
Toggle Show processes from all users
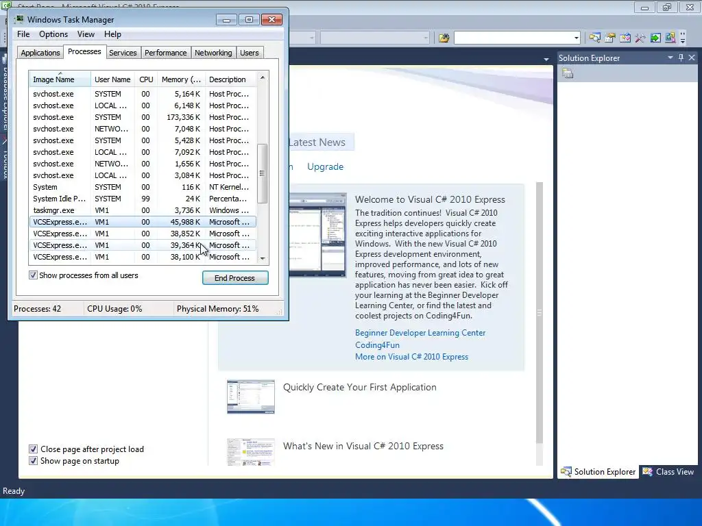tap(33, 275)
